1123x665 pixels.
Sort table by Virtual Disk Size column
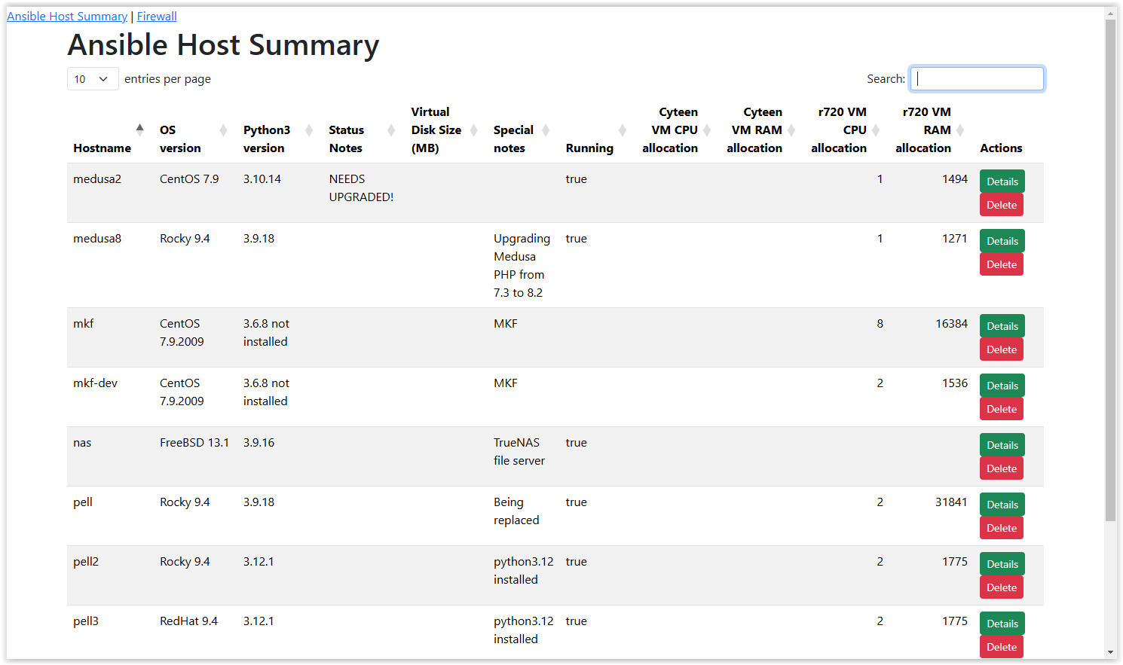[x=446, y=130]
